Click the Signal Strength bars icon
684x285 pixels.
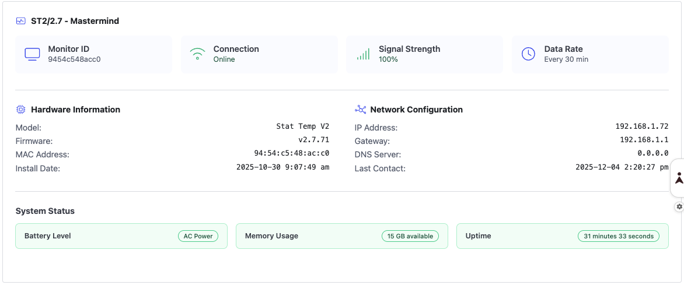(x=363, y=54)
